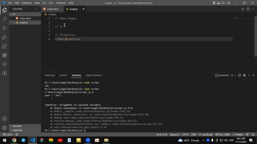Add a new terminal with plus icon
This screenshot has height=144, width=257.
[x=232, y=75]
